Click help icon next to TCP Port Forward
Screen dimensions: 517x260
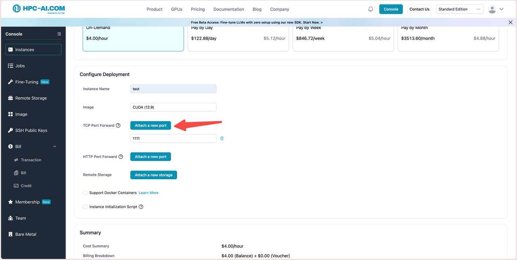point(118,126)
